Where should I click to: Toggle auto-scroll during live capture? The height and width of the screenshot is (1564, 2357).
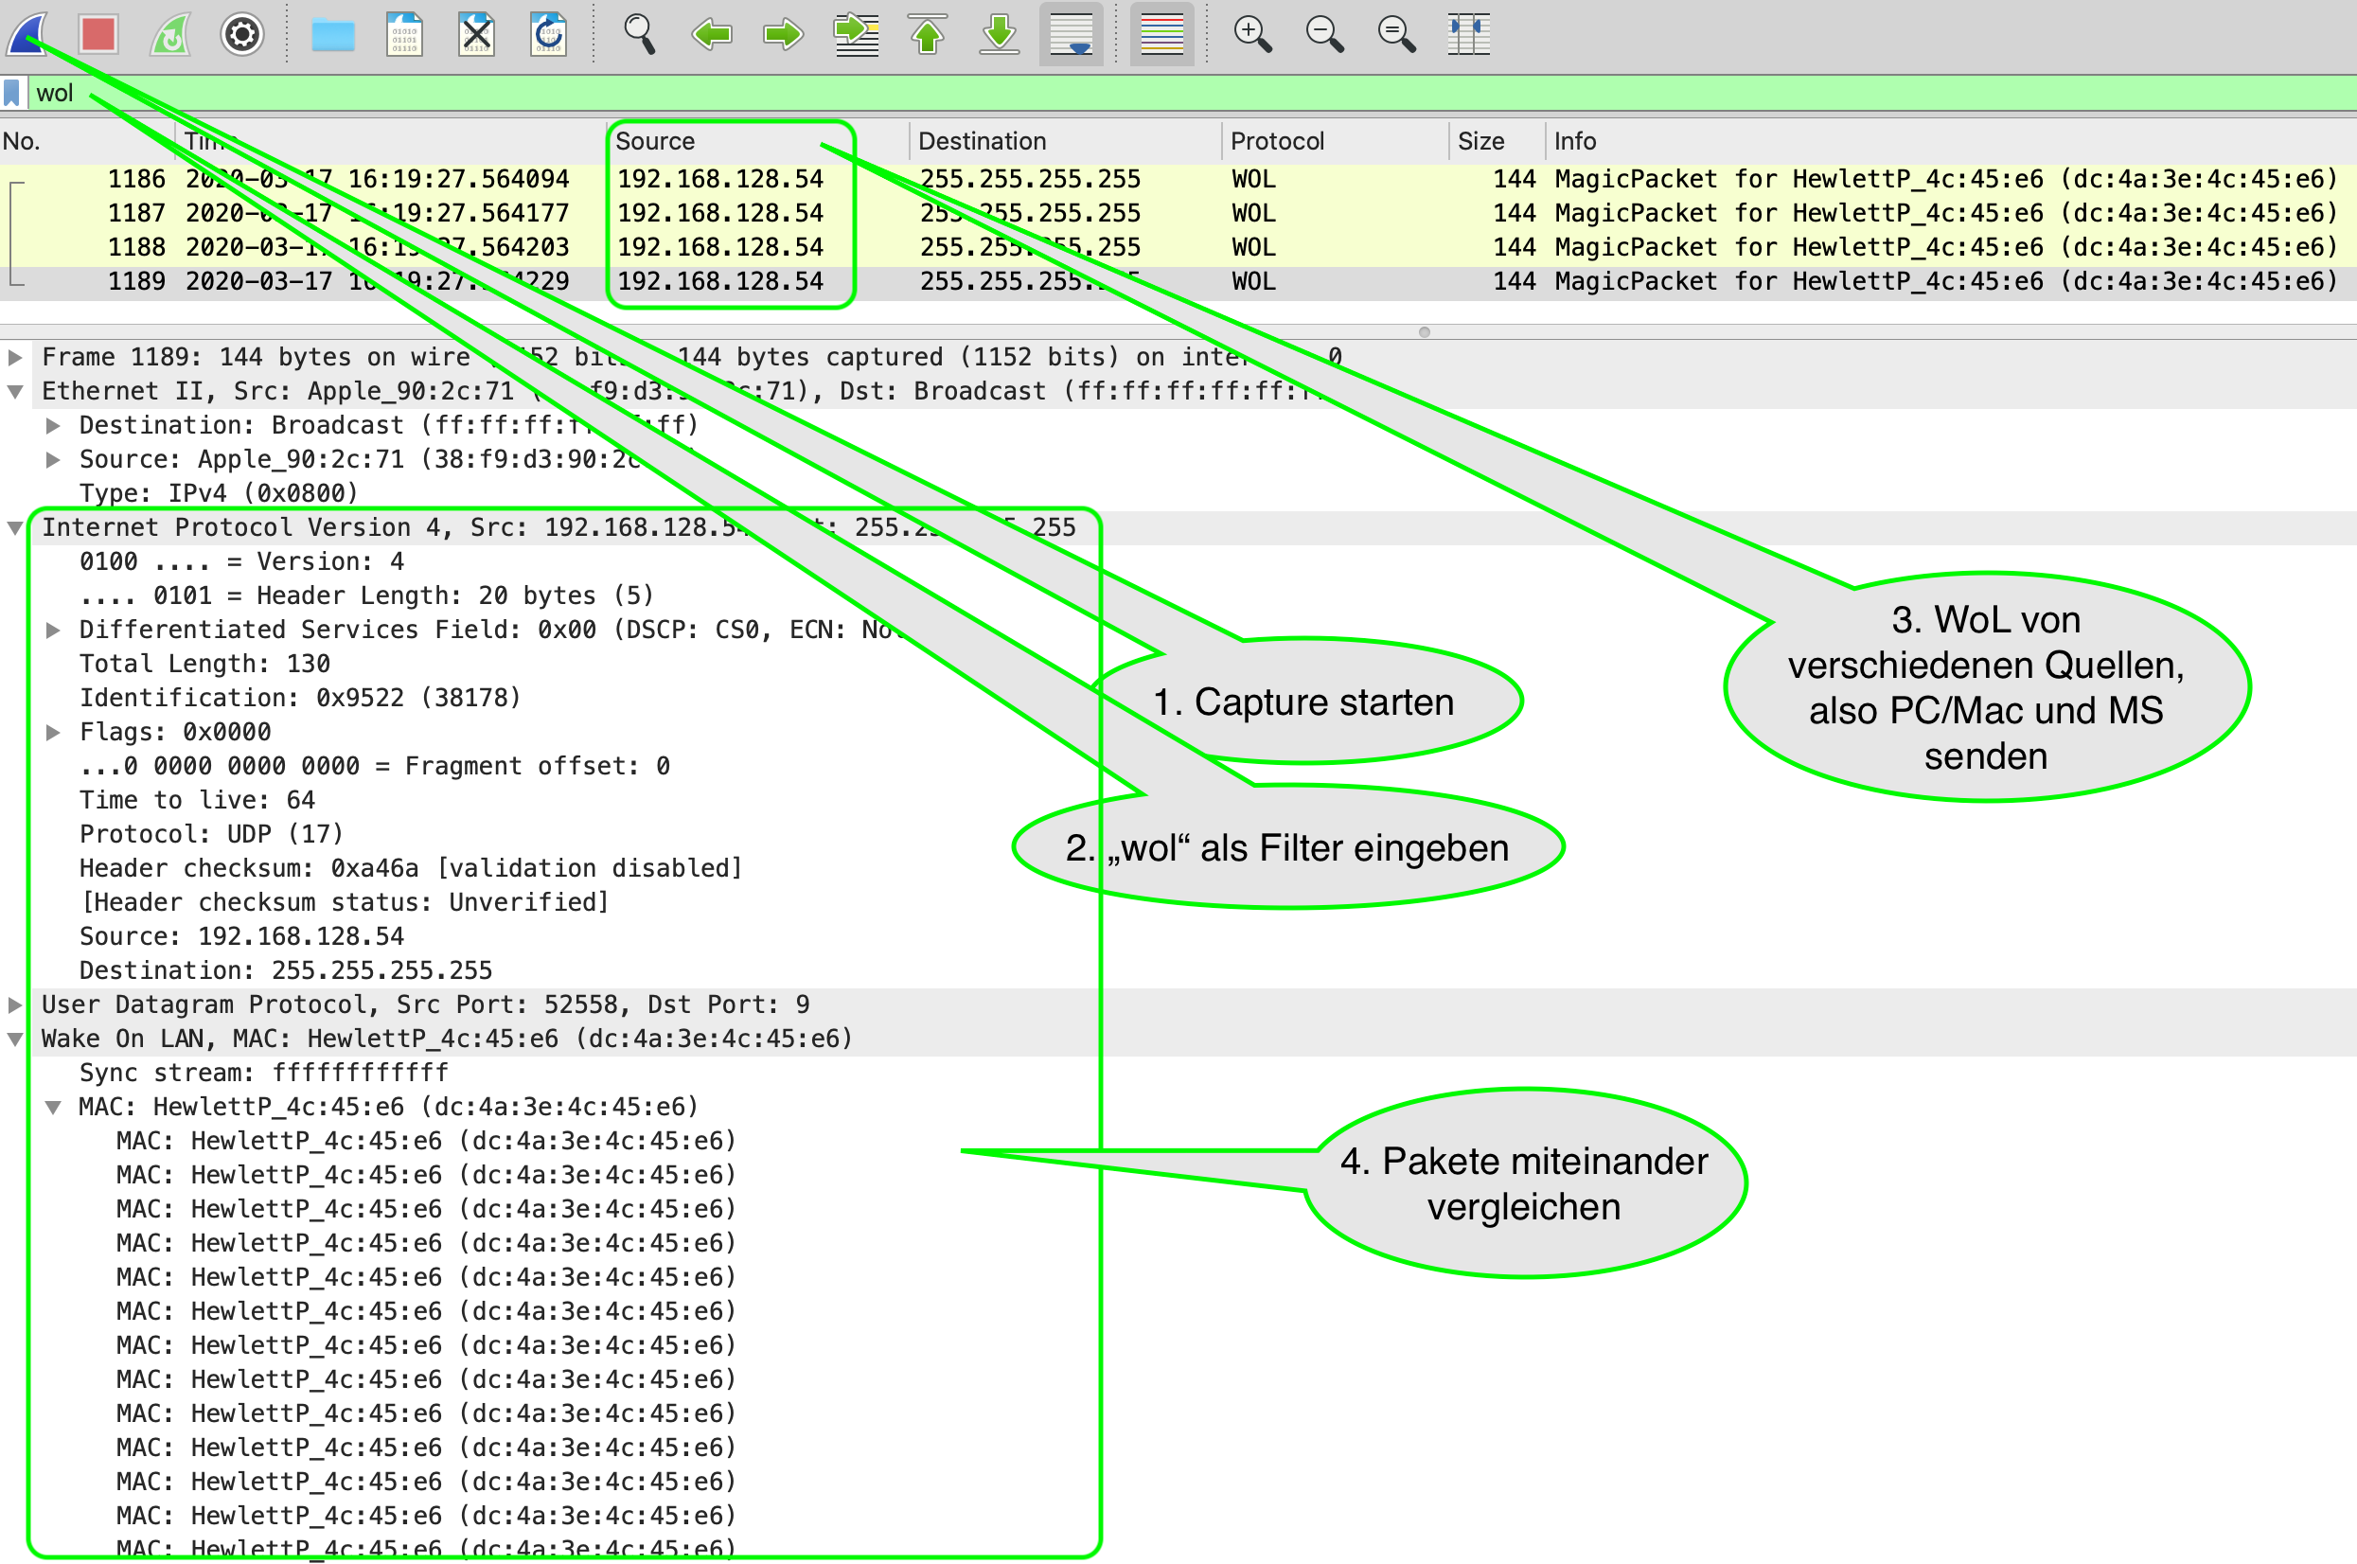[x=1071, y=35]
